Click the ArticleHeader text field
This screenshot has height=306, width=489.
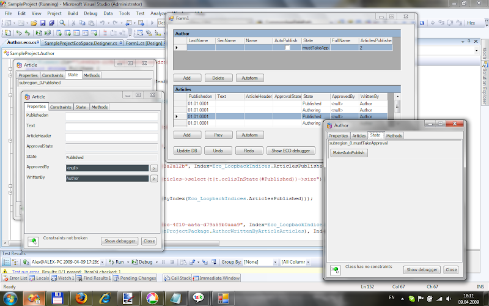pyautogui.click(x=111, y=136)
